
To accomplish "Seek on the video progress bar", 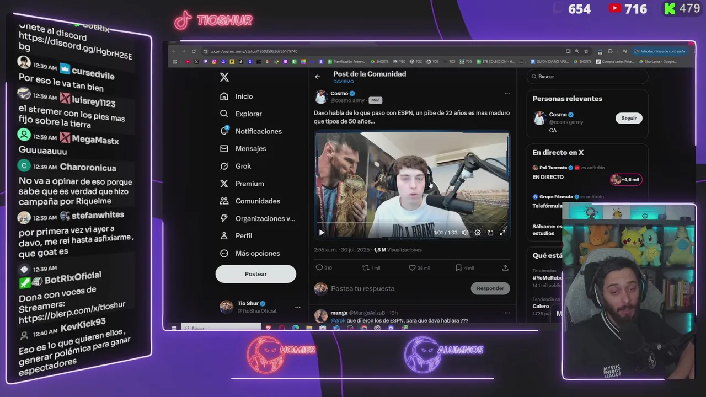I will tap(411, 223).
